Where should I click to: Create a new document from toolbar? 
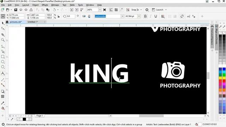coord(2,10)
